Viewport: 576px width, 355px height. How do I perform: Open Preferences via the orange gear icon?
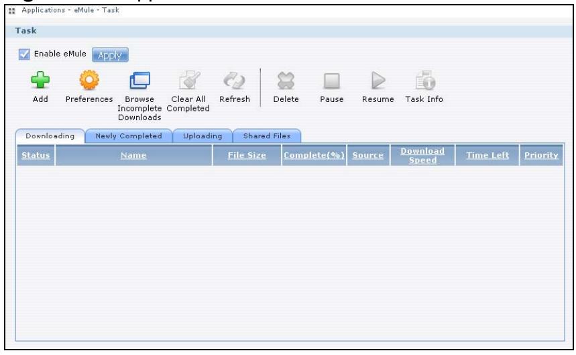click(89, 80)
